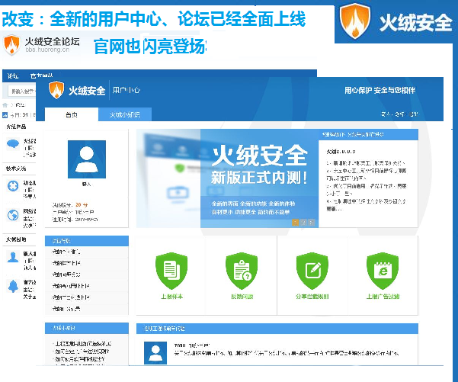Click the blue stats chart icon beside 今日
The height and width of the screenshot is (382, 458).
[5, 115]
